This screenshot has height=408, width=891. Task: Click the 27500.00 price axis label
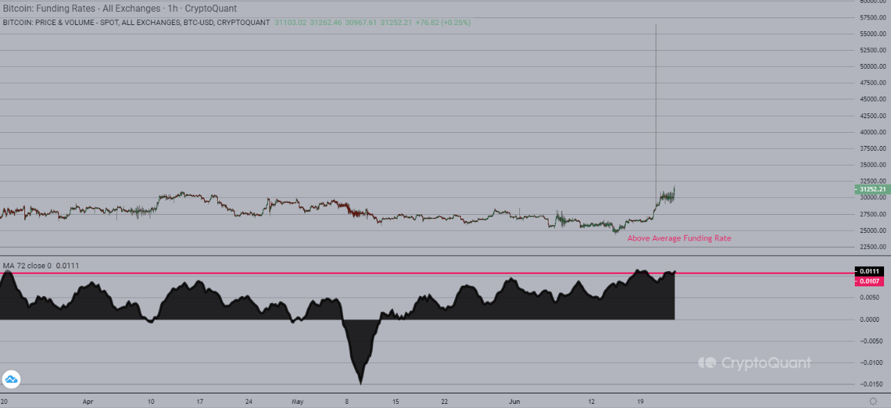(x=873, y=214)
